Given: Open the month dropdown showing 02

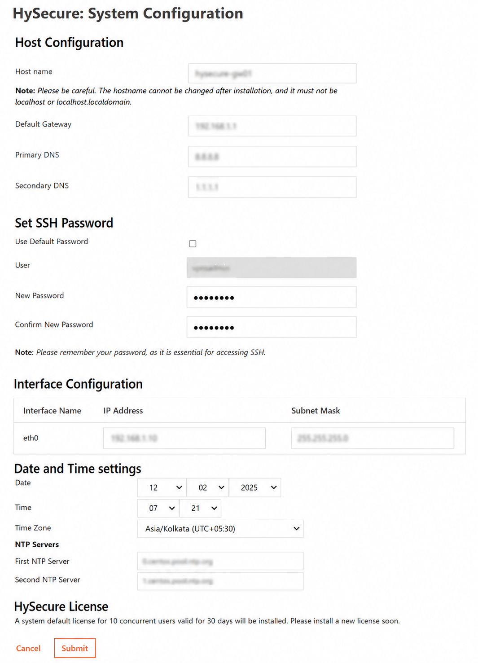Looking at the screenshot, I should click(208, 487).
